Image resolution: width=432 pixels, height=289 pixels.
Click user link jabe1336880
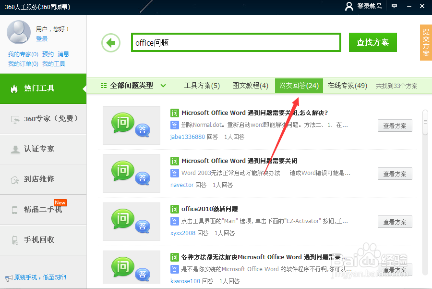pyautogui.click(x=187, y=137)
